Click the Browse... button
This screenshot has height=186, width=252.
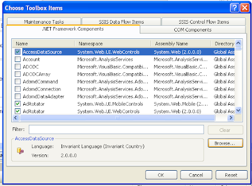tap(225, 143)
